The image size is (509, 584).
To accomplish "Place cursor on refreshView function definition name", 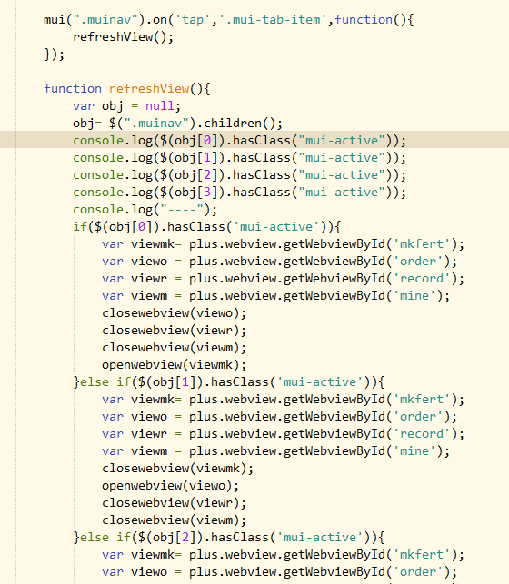I will (x=149, y=89).
